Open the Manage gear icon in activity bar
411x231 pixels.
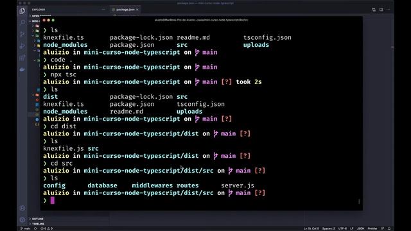click(x=22, y=219)
